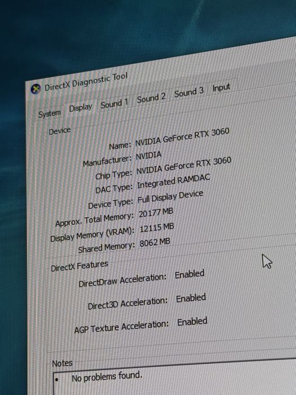
Task: Click the DirectX Diagnostic Tool window title
Action: pos(86,82)
